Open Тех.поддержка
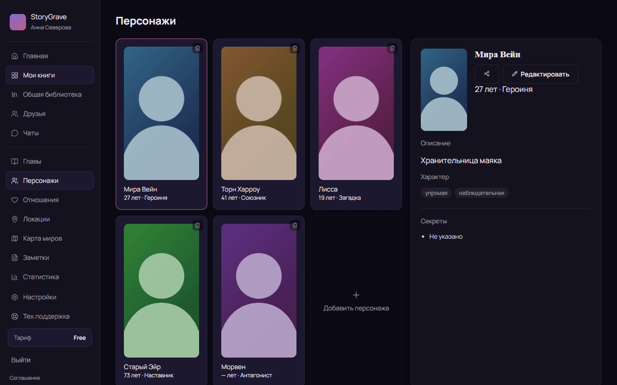 50,316
